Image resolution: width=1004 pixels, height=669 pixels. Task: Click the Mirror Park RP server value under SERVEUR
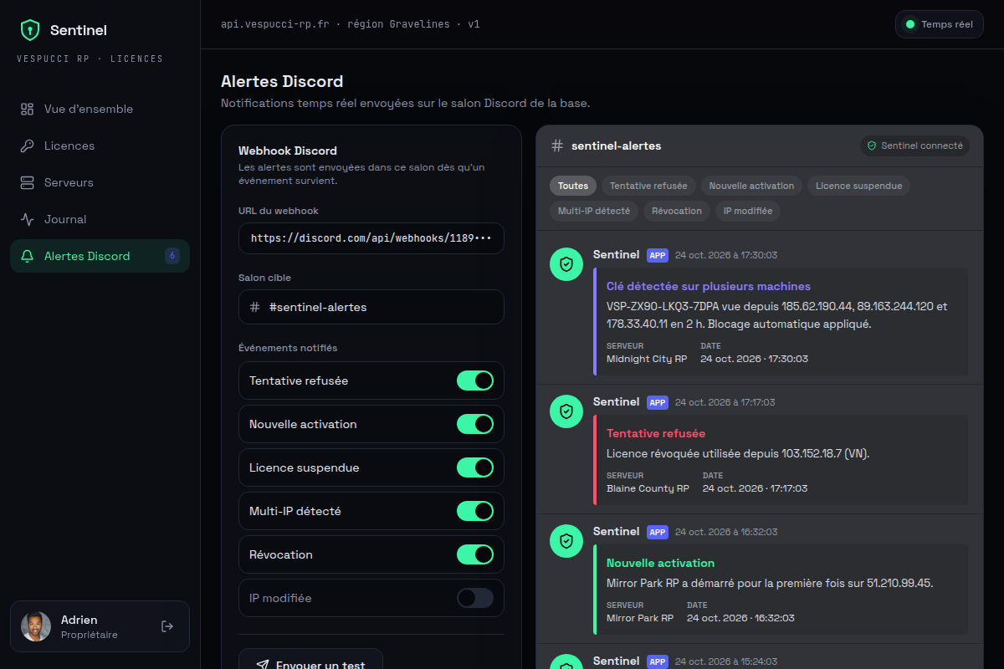click(640, 618)
